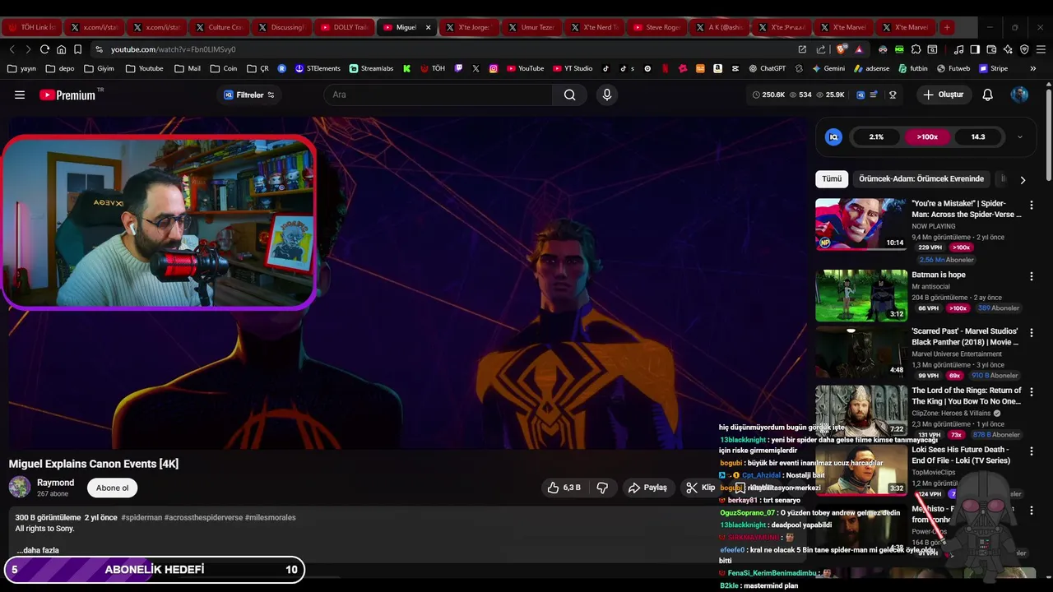Open the Netflix bookmark icon
This screenshot has height=592, width=1053.
(x=665, y=68)
